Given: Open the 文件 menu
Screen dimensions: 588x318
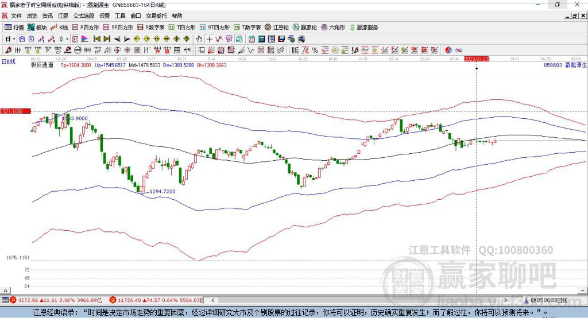Looking at the screenshot, I should tap(16, 15).
